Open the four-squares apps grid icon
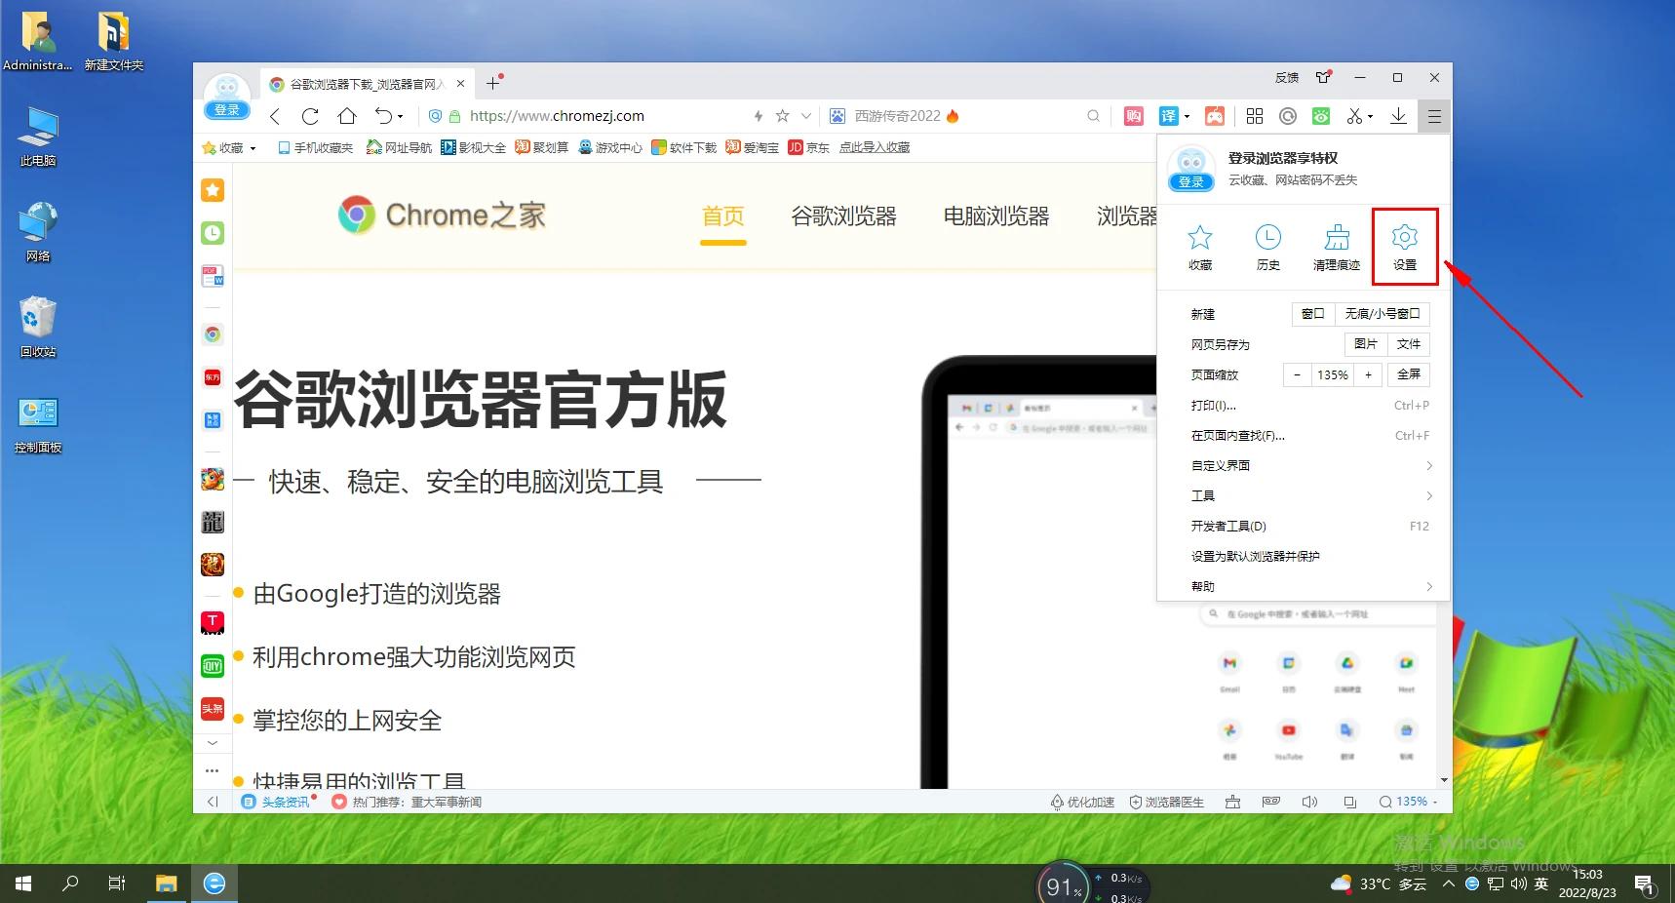1675x903 pixels. [x=1255, y=116]
